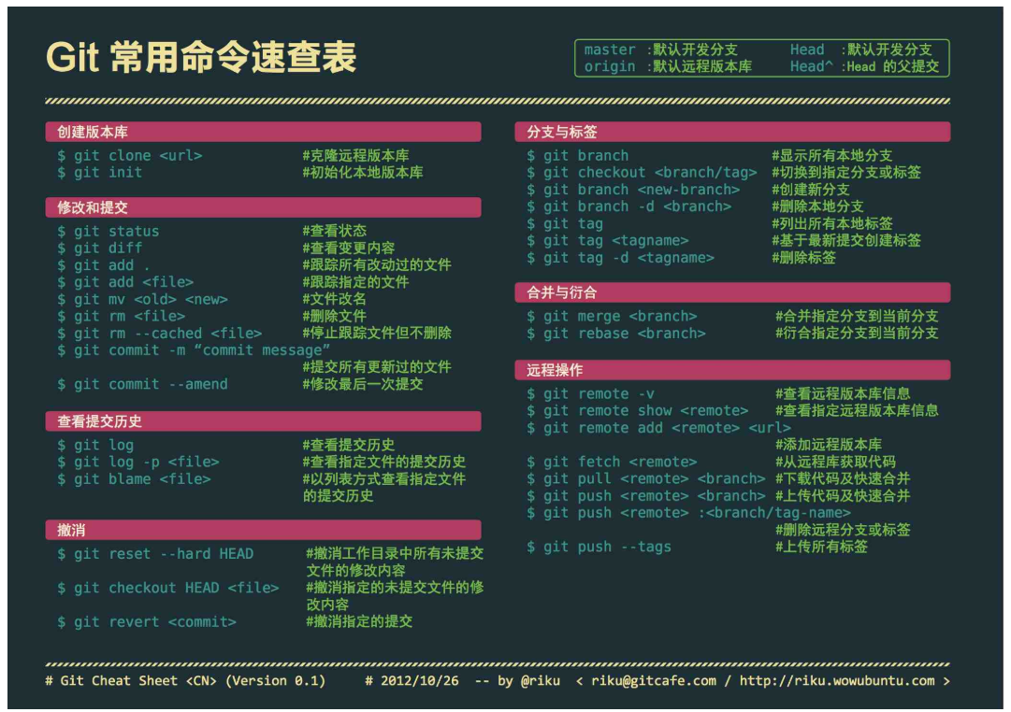Click the 'git revert <commit>' command
1011x712 pixels.
coord(146,622)
